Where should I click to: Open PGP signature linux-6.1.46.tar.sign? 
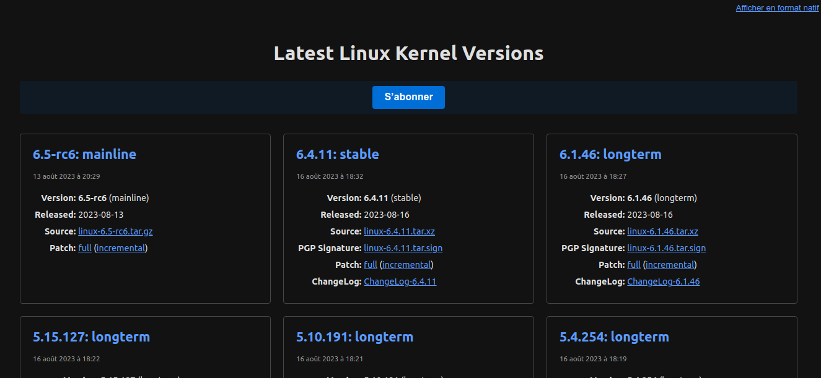[x=666, y=248]
